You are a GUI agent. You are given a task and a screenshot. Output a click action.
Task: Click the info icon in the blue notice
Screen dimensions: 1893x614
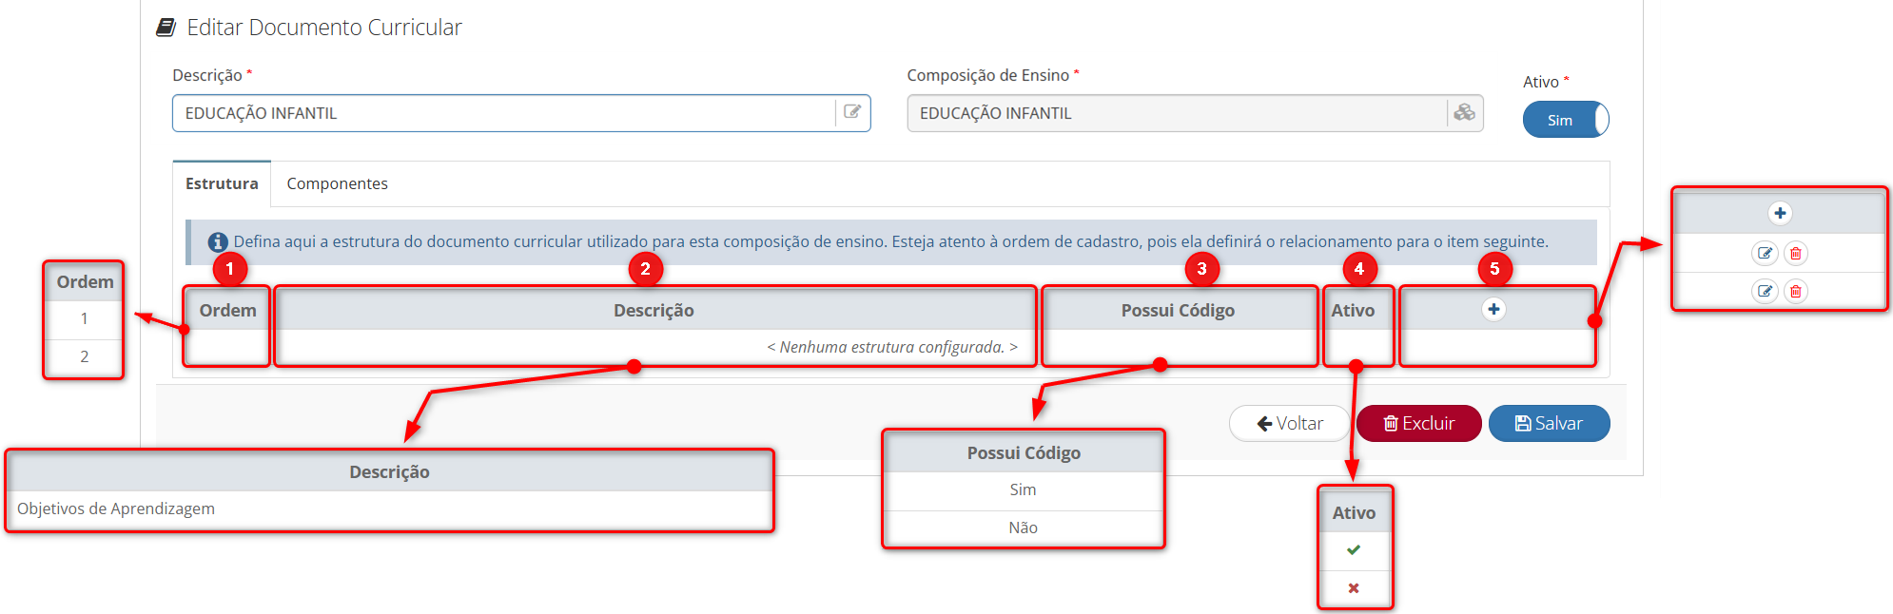coord(217,242)
